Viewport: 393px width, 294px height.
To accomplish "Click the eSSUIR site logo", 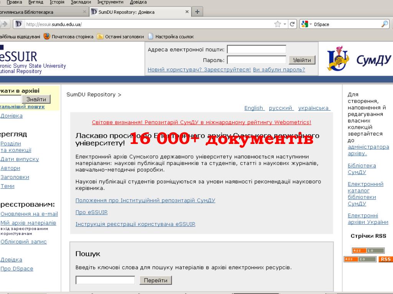I will pyautogui.click(x=33, y=60).
